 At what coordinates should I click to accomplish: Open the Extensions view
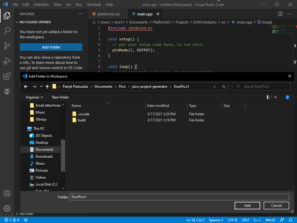pos(7,76)
